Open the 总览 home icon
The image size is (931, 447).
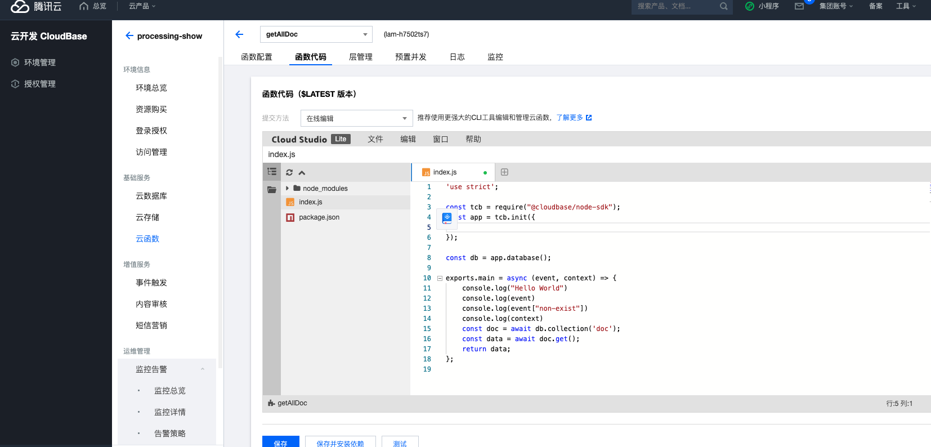(84, 6)
